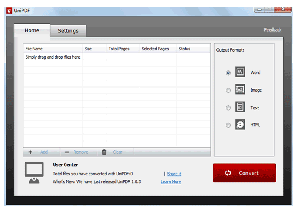Viewport: 297px width, 211px height.
Task: Click the plus icon next to Add
Action: (30, 152)
